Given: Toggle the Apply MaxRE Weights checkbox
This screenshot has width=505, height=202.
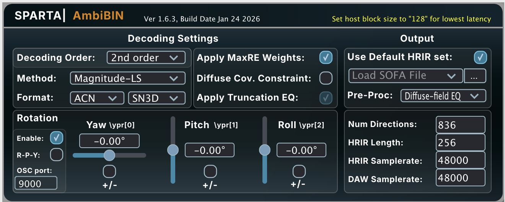Looking at the screenshot, I should point(326,58).
